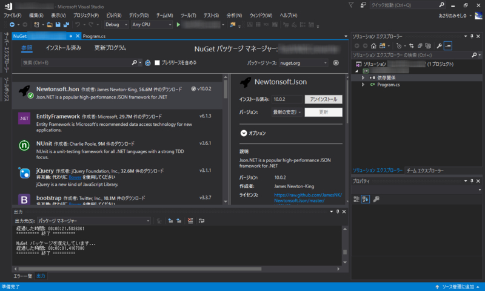This screenshot has height=291, width=485.
Task: Collapse the project node in Solution Explorer
Action: point(357,71)
